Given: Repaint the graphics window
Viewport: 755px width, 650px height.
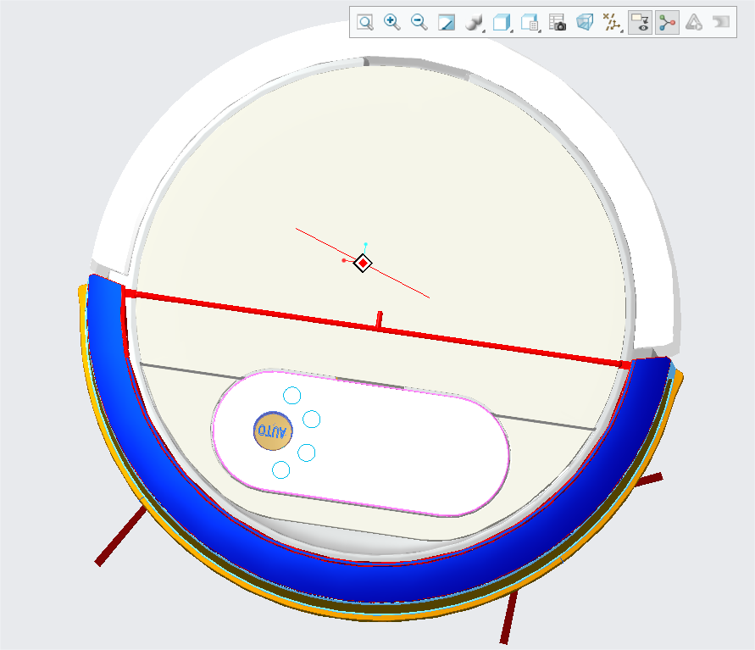Looking at the screenshot, I should click(x=447, y=22).
